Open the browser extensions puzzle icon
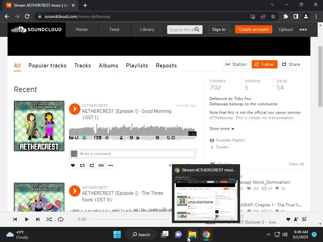 point(285,16)
